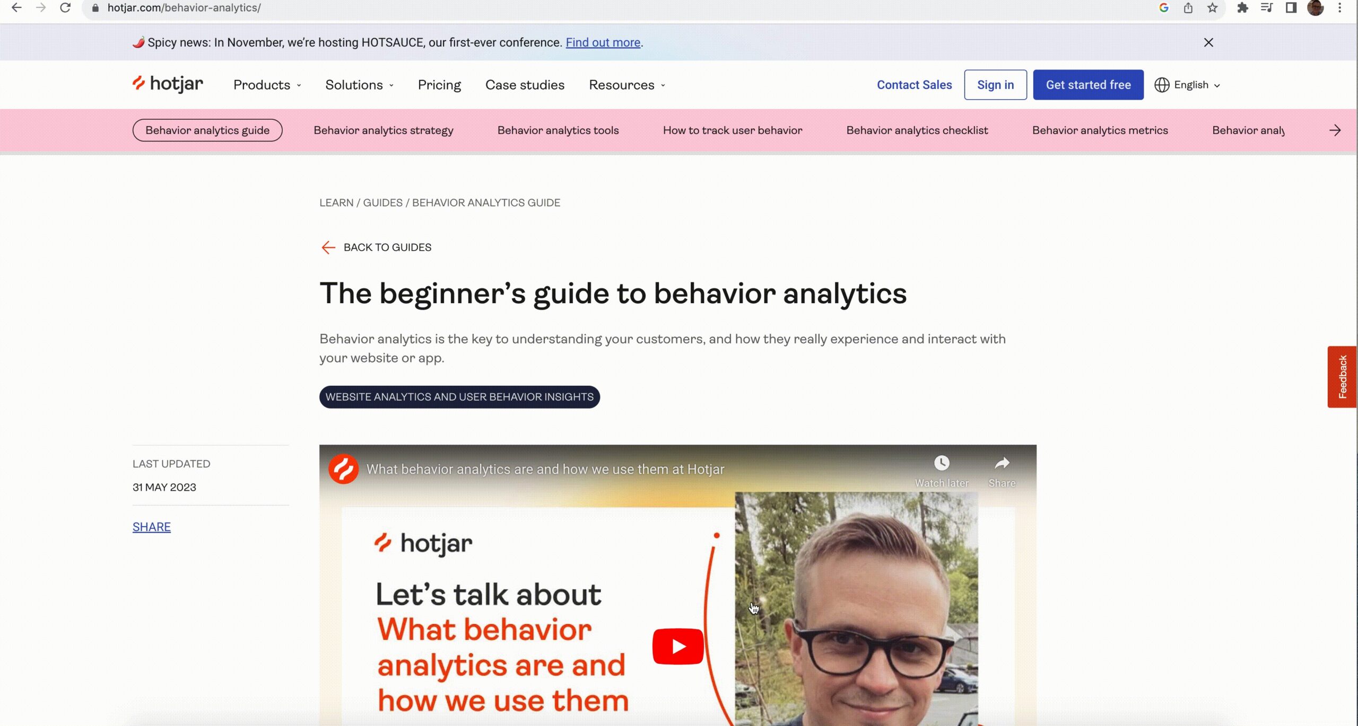Viewport: 1358px width, 726px height.
Task: Click the Sign in button
Action: [x=995, y=85]
